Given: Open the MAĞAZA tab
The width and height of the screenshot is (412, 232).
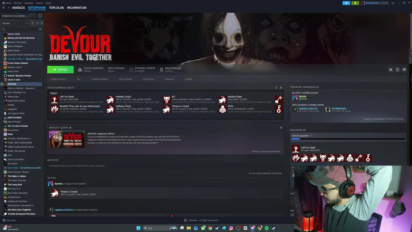Looking at the screenshot, I should point(18,8).
